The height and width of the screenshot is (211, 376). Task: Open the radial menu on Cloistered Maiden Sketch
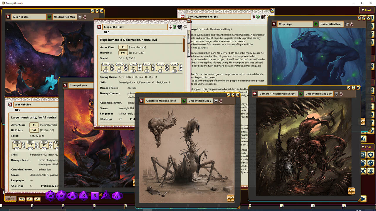click(231, 198)
